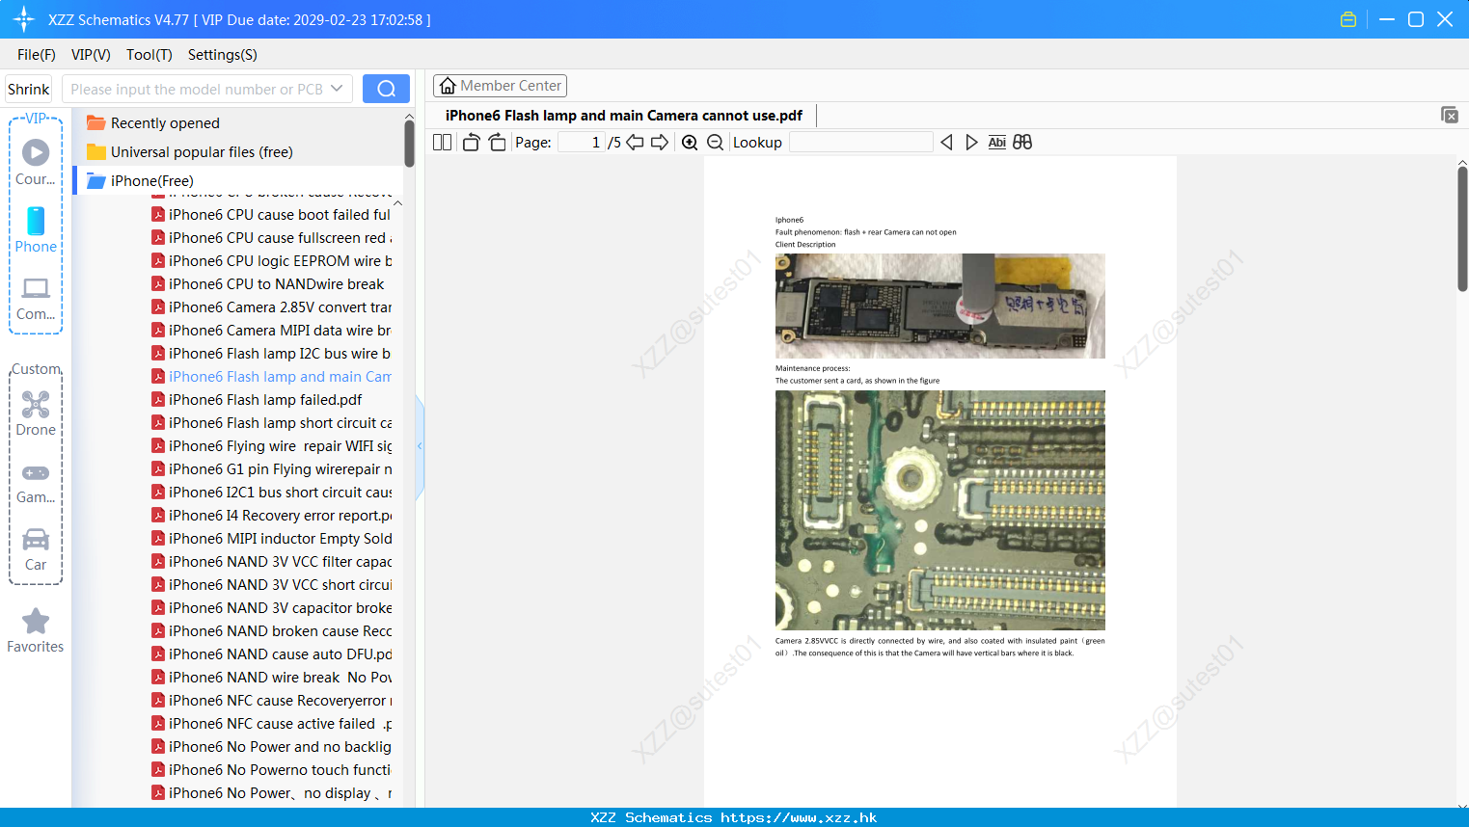Open iPhone6 G1 pin Flying wirerepair file
Viewport: 1469px width, 827px height.
[x=271, y=469]
